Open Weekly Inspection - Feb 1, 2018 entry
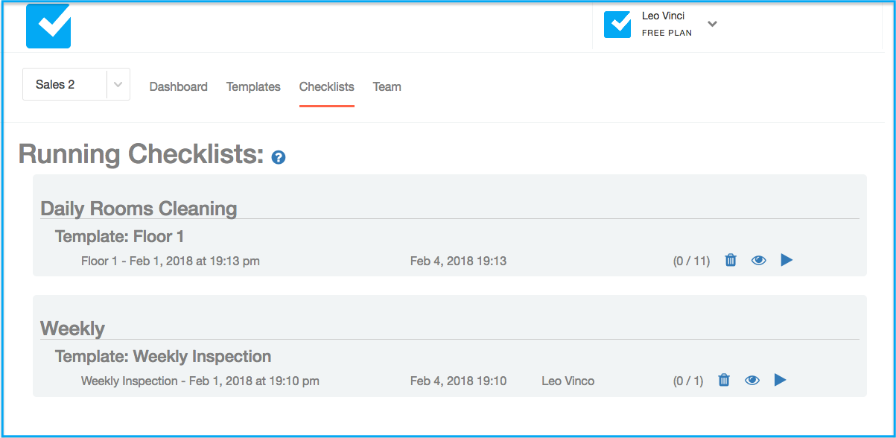896x438 pixels. pyautogui.click(x=200, y=381)
